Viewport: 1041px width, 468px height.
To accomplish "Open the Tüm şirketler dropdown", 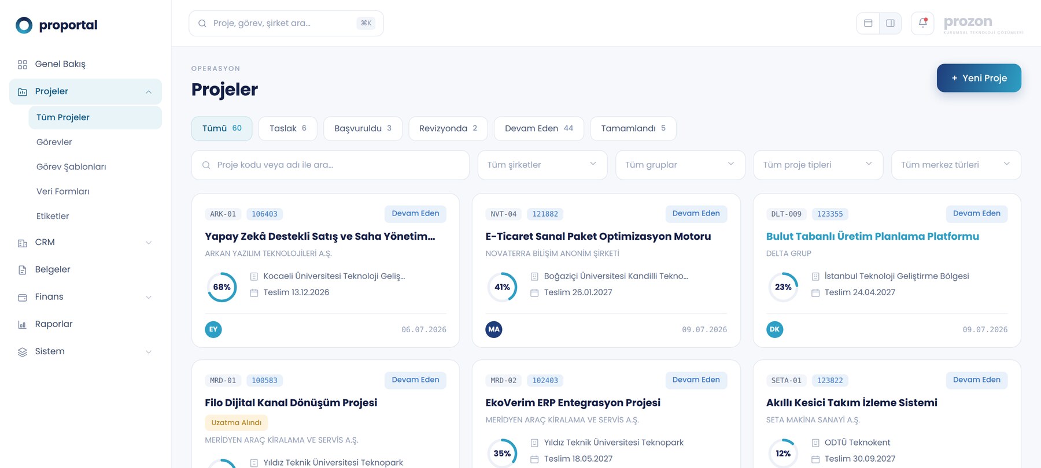I will pyautogui.click(x=542, y=165).
